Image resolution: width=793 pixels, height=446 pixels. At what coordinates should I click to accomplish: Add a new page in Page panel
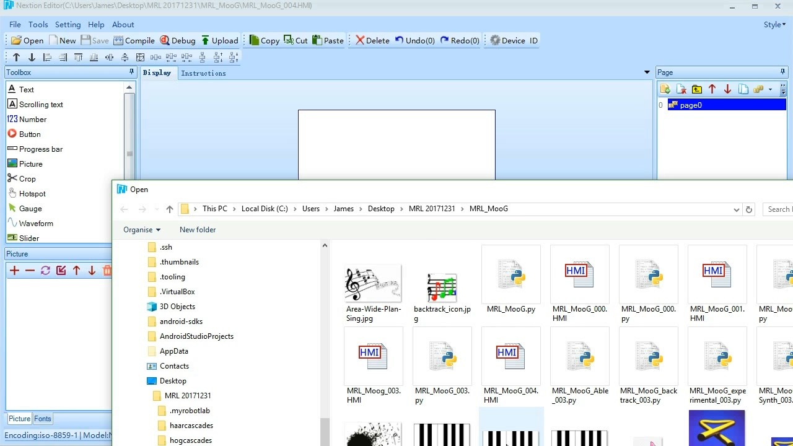coord(665,89)
